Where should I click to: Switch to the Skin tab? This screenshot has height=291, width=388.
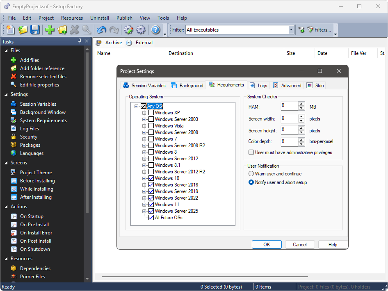pos(315,85)
